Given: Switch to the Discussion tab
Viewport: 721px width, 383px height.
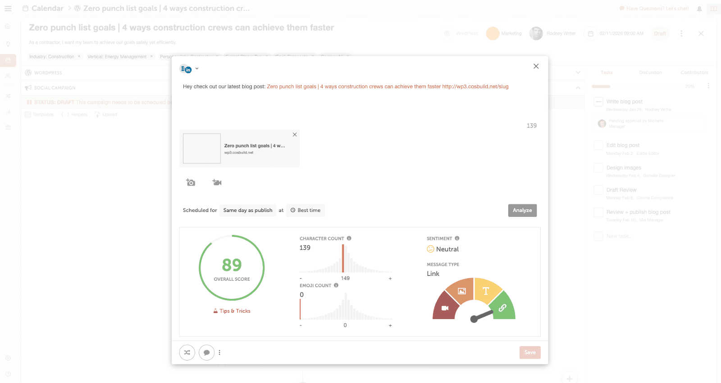Looking at the screenshot, I should click(650, 72).
